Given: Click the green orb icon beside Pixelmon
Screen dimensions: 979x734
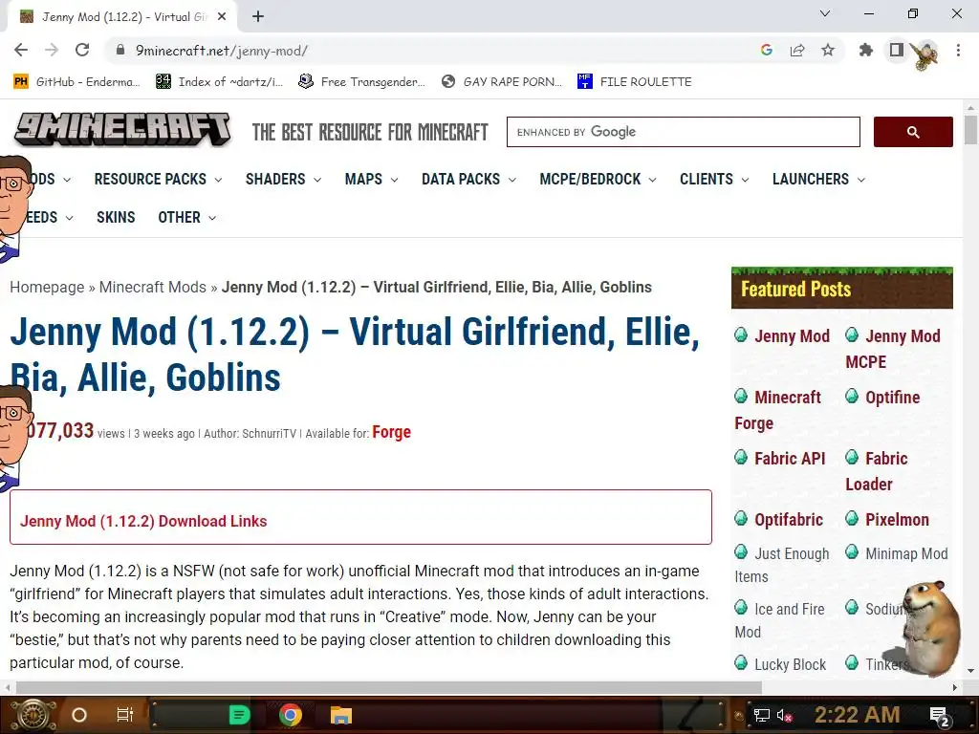Looking at the screenshot, I should (x=852, y=518).
